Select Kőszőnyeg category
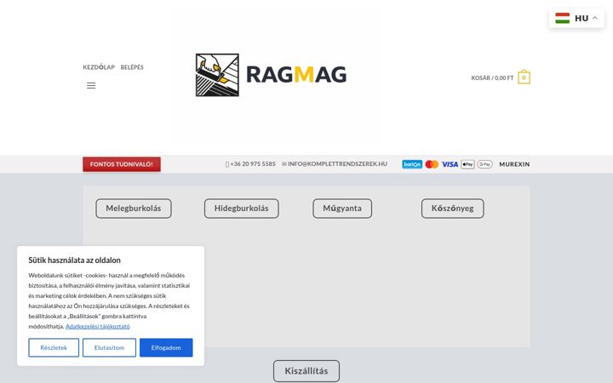The height and width of the screenshot is (383, 613). (x=453, y=209)
